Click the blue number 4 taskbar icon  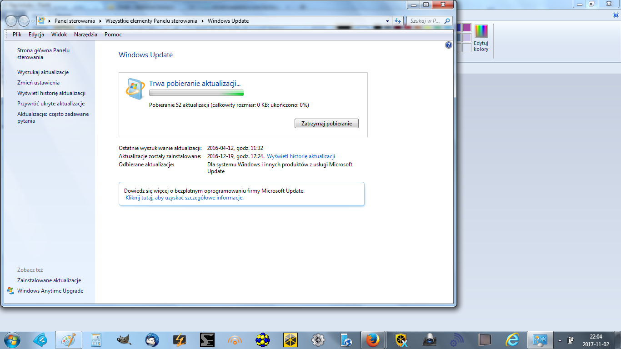41,340
